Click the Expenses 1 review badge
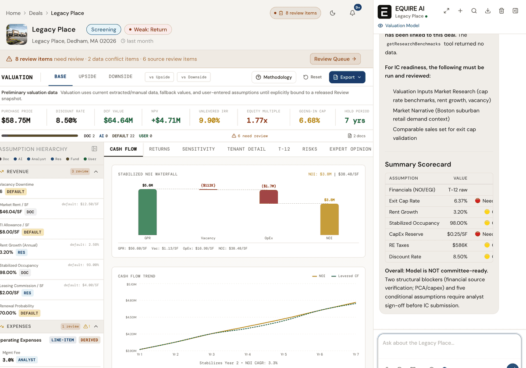The width and height of the screenshot is (526, 368). 71,326
